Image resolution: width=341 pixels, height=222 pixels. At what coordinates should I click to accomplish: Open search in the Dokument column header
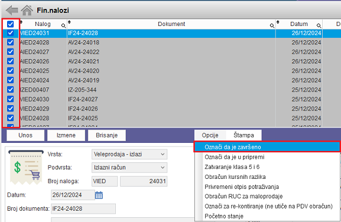272,26
